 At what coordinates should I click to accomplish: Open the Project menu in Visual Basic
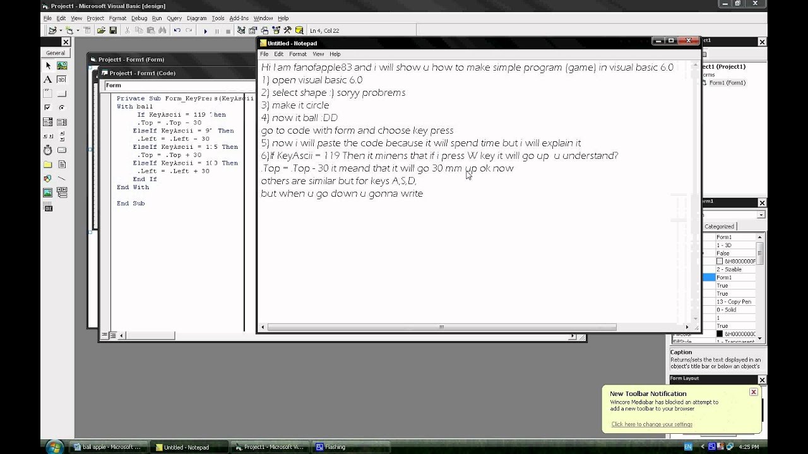(95, 18)
